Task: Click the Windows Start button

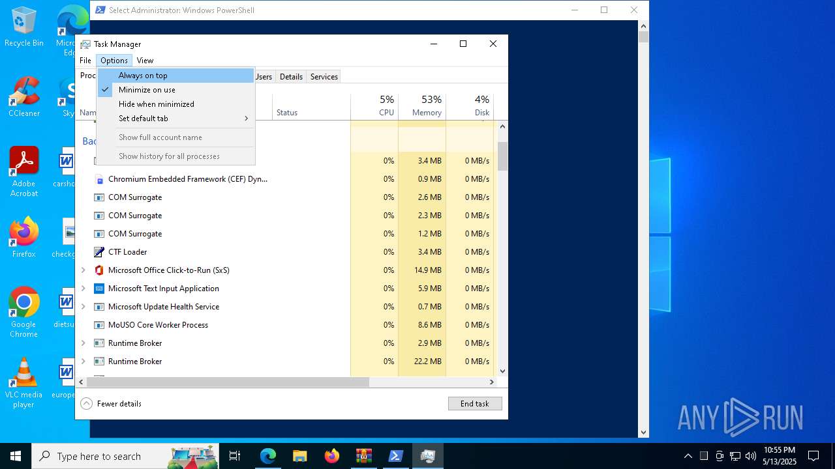Action: (x=16, y=456)
